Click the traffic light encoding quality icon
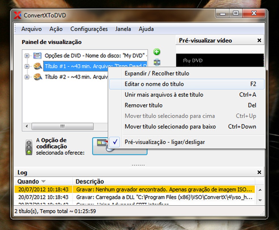279x230 pixels. click(29, 147)
